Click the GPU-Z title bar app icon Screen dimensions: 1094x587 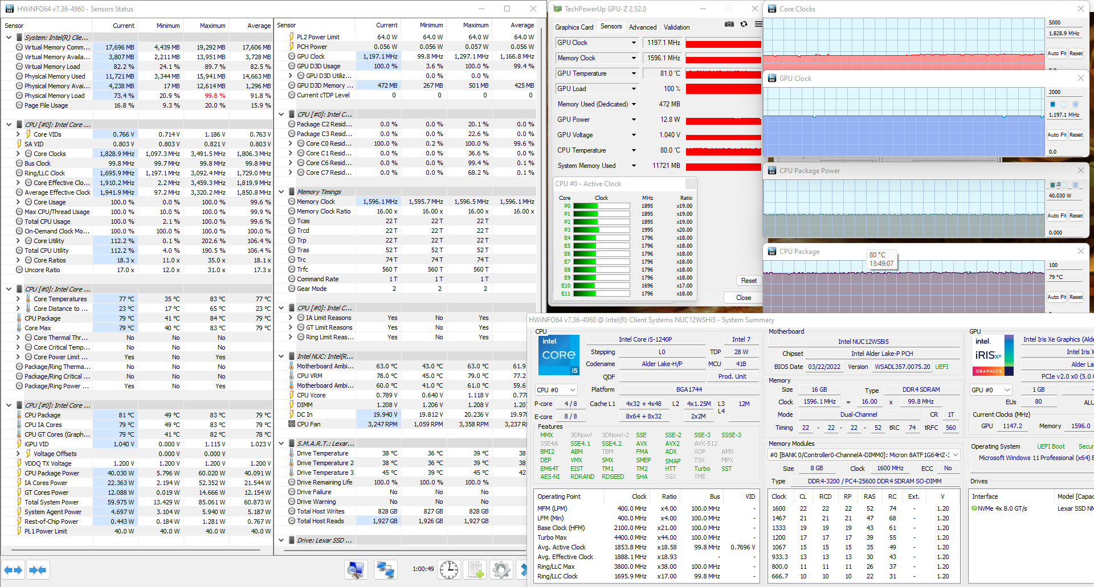(557, 9)
